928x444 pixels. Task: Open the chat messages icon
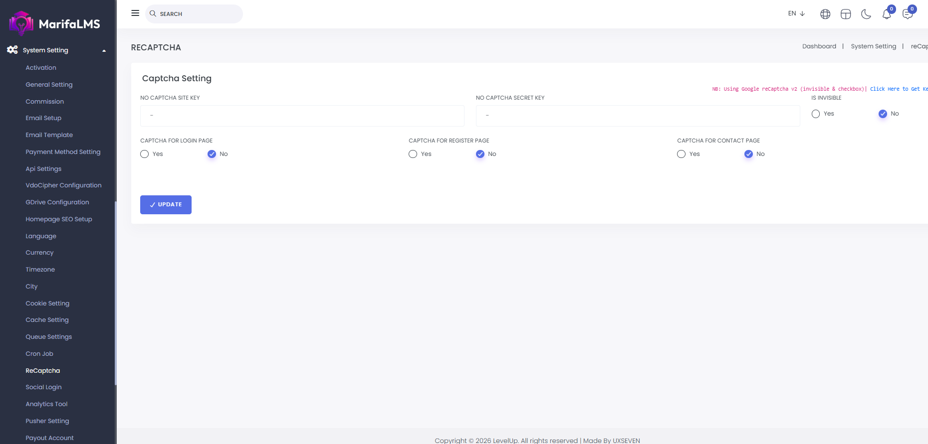(907, 14)
